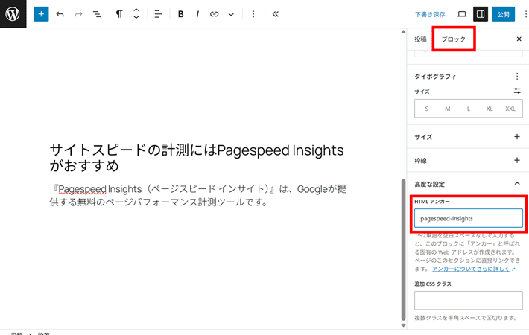Viewport: 529px width, 335px height.
Task: Click the タイポグラフィ section heading
Action: tap(435, 77)
